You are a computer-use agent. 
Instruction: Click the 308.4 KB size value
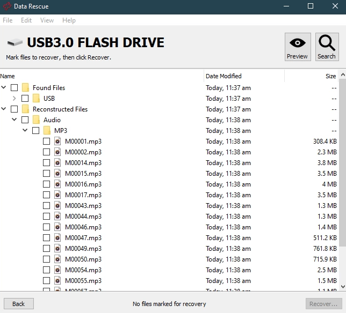click(x=325, y=141)
